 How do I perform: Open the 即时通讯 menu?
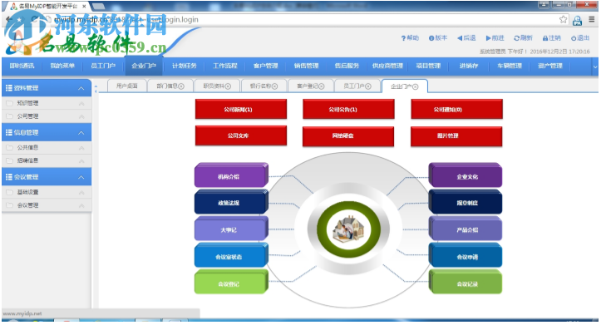pos(22,66)
